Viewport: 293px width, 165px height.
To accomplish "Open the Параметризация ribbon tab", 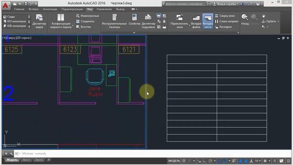I will click(72, 9).
